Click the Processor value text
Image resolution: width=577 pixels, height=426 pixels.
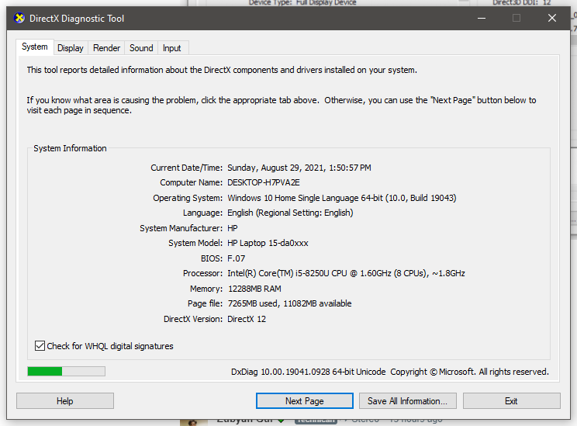(x=346, y=273)
